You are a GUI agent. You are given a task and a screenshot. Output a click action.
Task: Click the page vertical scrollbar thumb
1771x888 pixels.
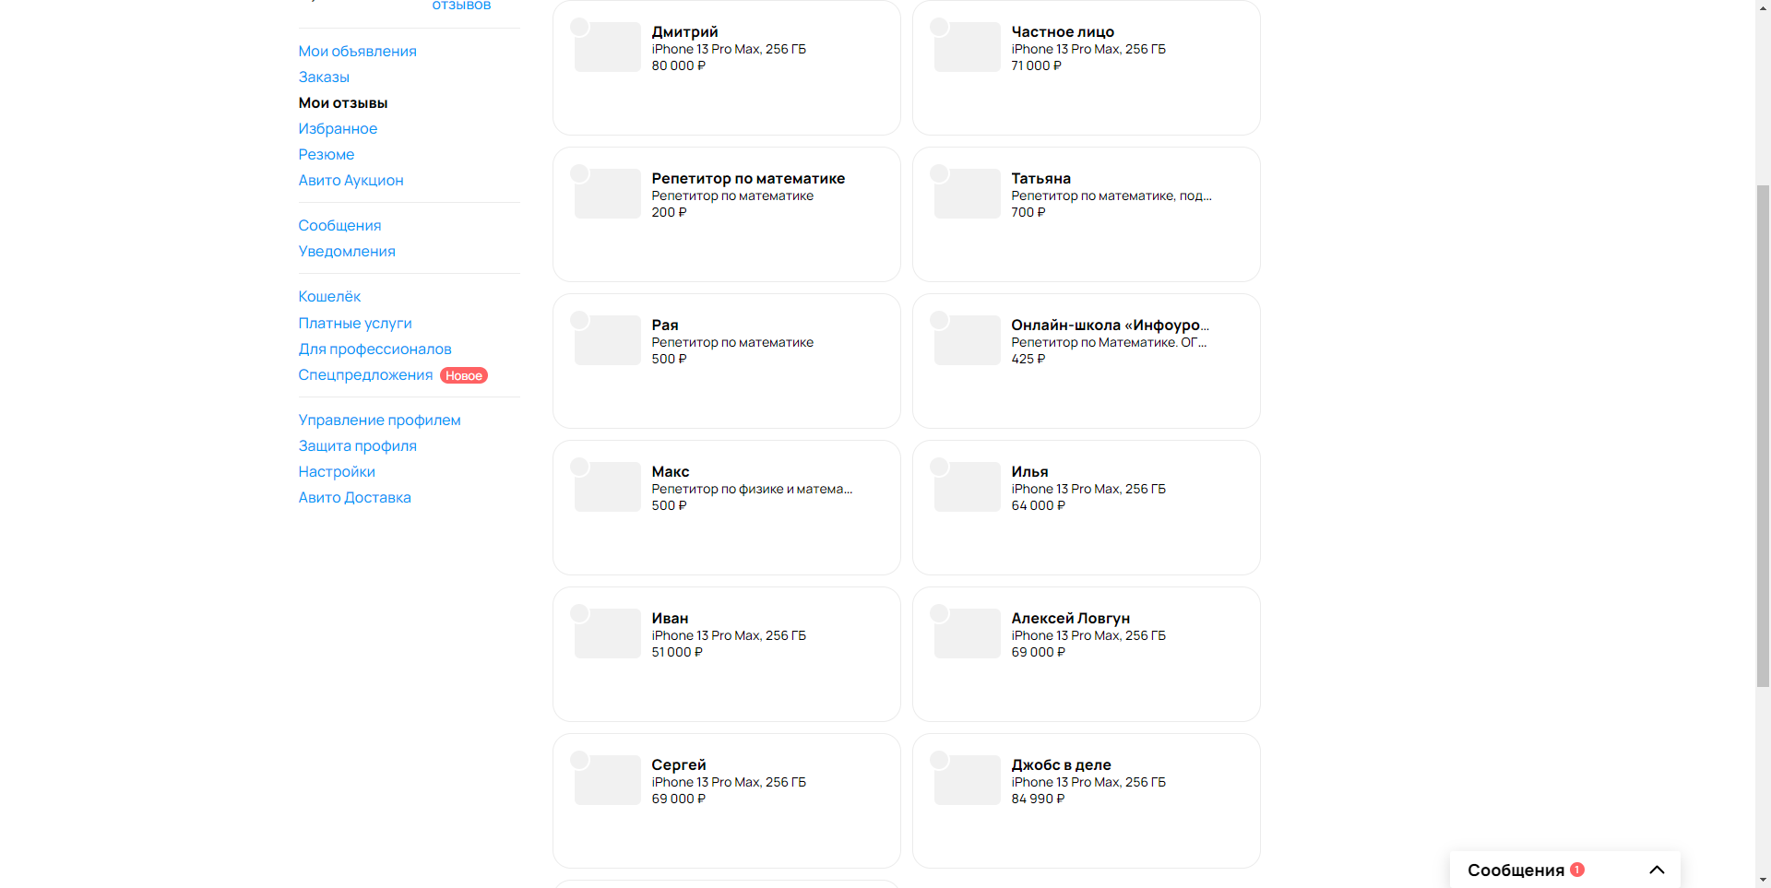pos(1763,435)
